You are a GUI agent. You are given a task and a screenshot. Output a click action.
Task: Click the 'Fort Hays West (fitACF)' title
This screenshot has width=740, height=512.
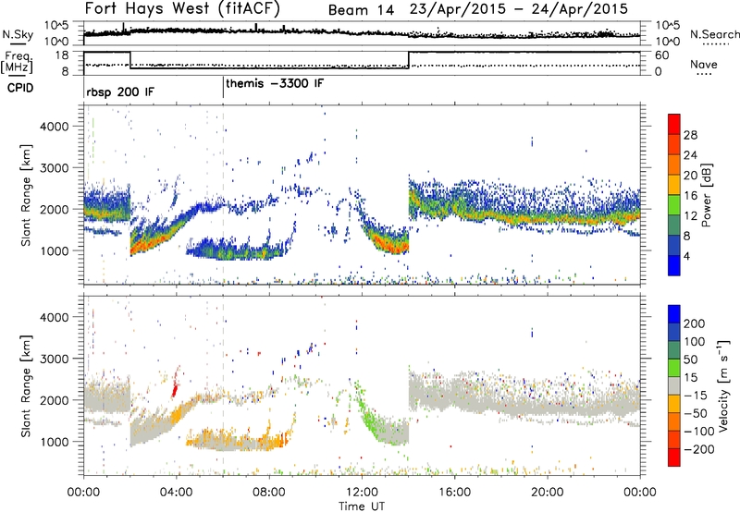(x=182, y=8)
